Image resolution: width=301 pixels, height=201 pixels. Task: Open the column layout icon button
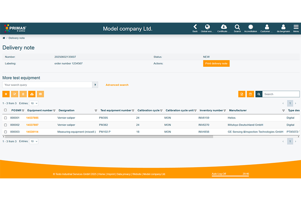250,94
